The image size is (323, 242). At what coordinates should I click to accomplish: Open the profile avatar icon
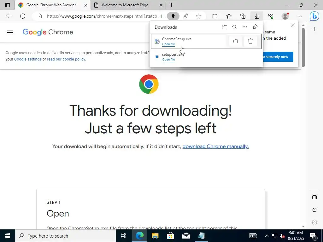point(285,16)
